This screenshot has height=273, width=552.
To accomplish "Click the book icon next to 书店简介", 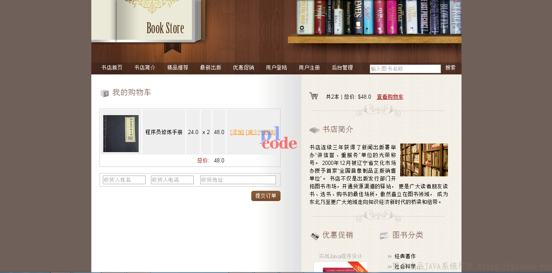I will click(314, 130).
